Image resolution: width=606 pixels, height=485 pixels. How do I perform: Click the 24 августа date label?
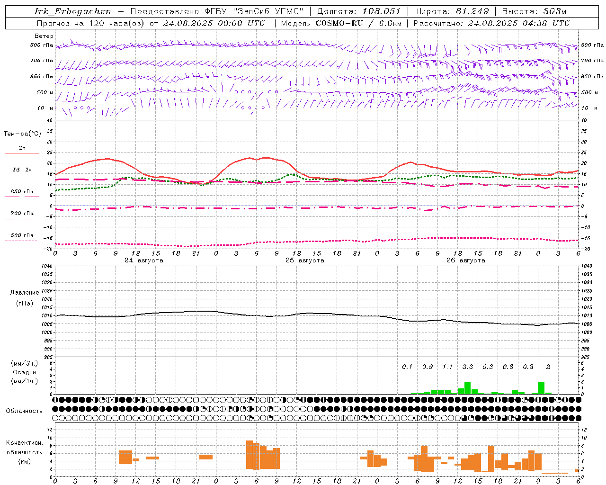coord(144,260)
